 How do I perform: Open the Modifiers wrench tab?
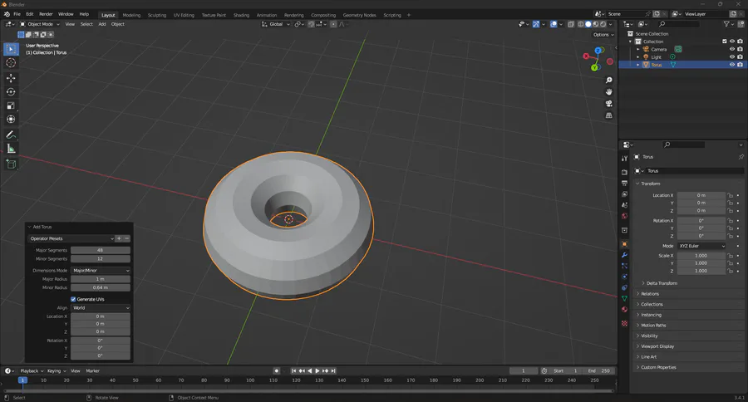coord(624,255)
